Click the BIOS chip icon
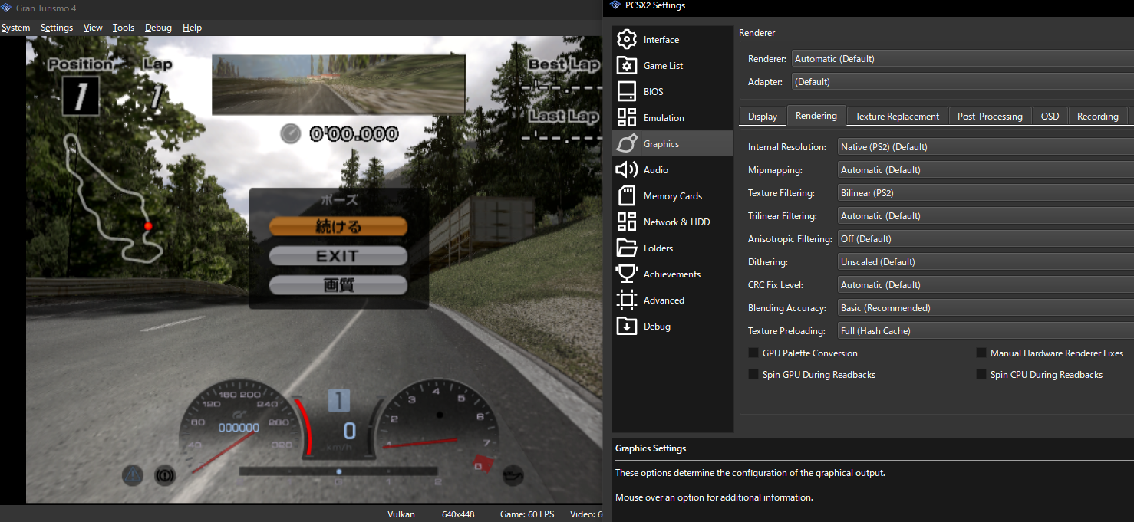Viewport: 1134px width, 522px height. pos(627,91)
